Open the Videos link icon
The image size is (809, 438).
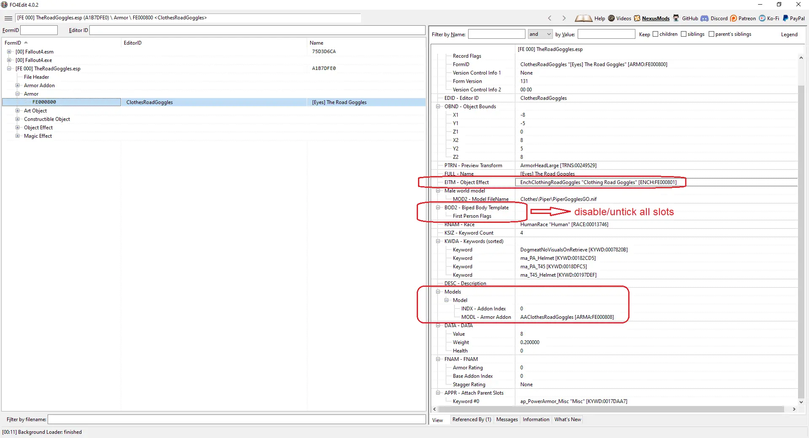611,18
